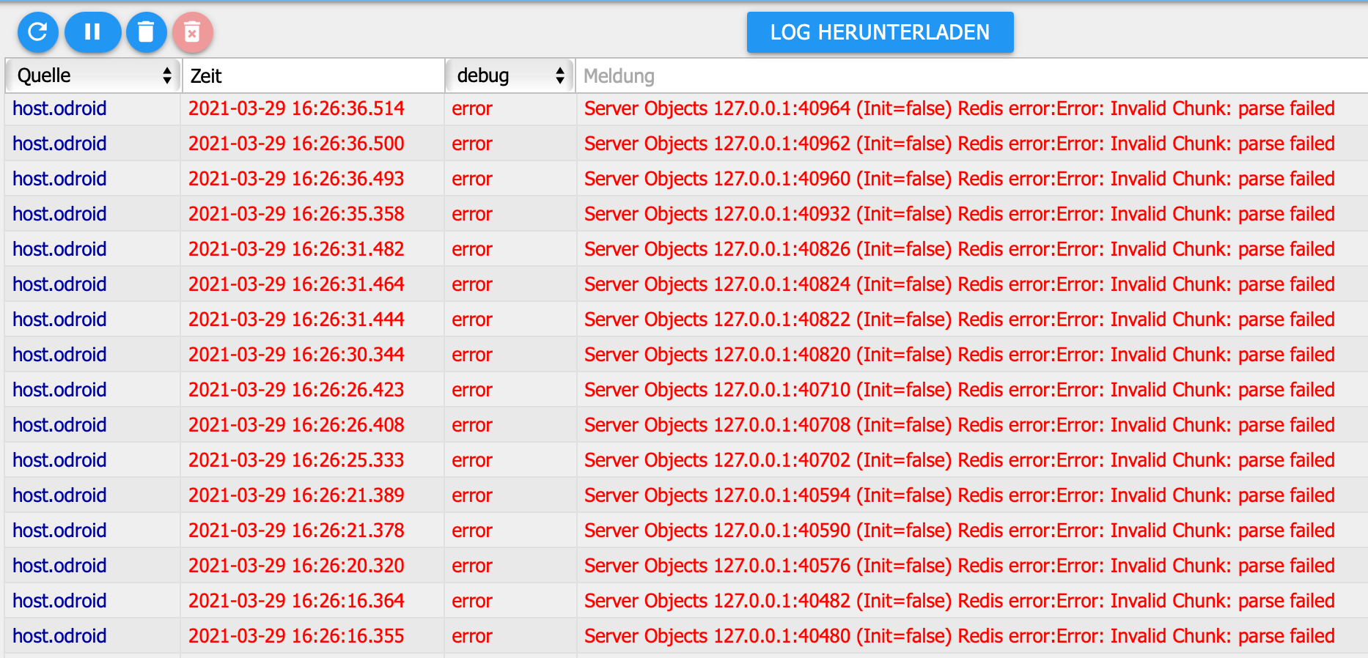Pause the log output
Image resolution: width=1368 pixels, height=658 pixels.
tap(92, 32)
